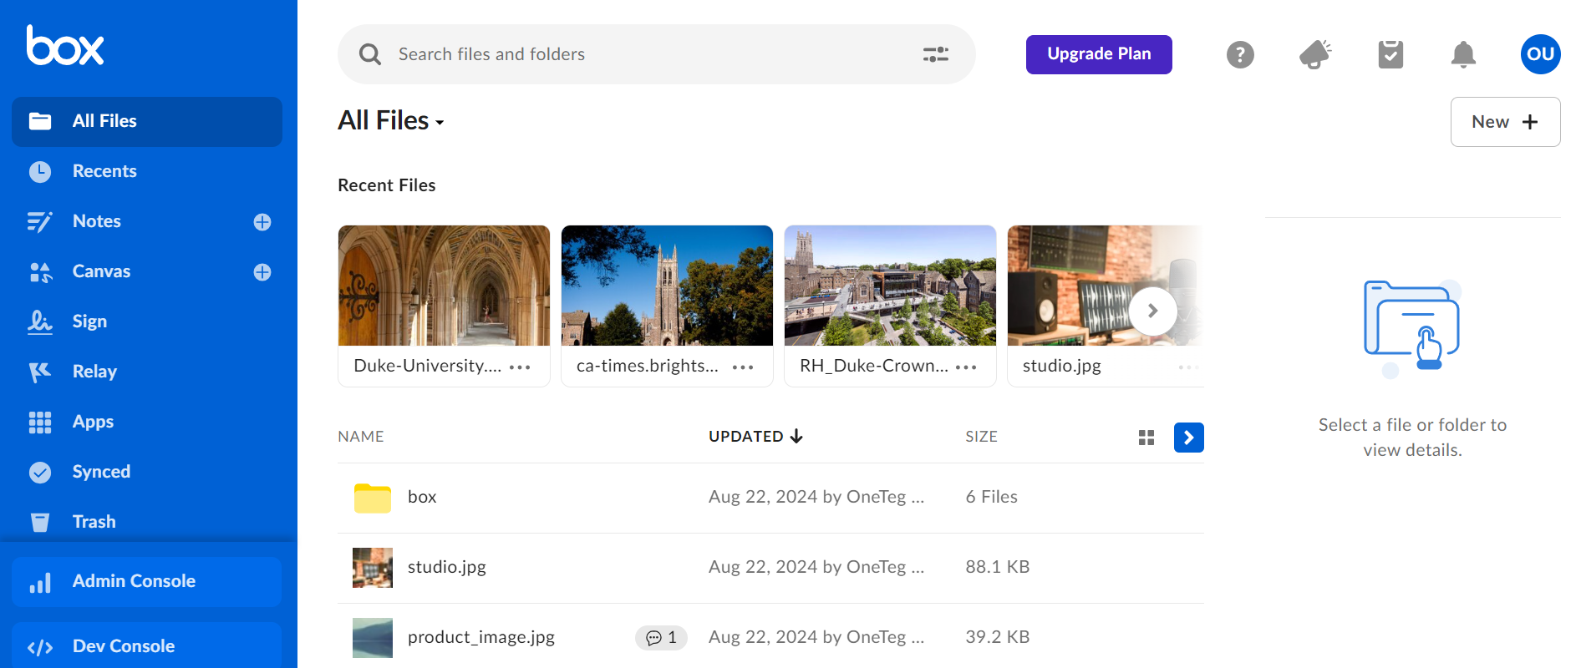Click the Upgrade Plan button
Screen dimensions: 1576x668
pos(1098,54)
